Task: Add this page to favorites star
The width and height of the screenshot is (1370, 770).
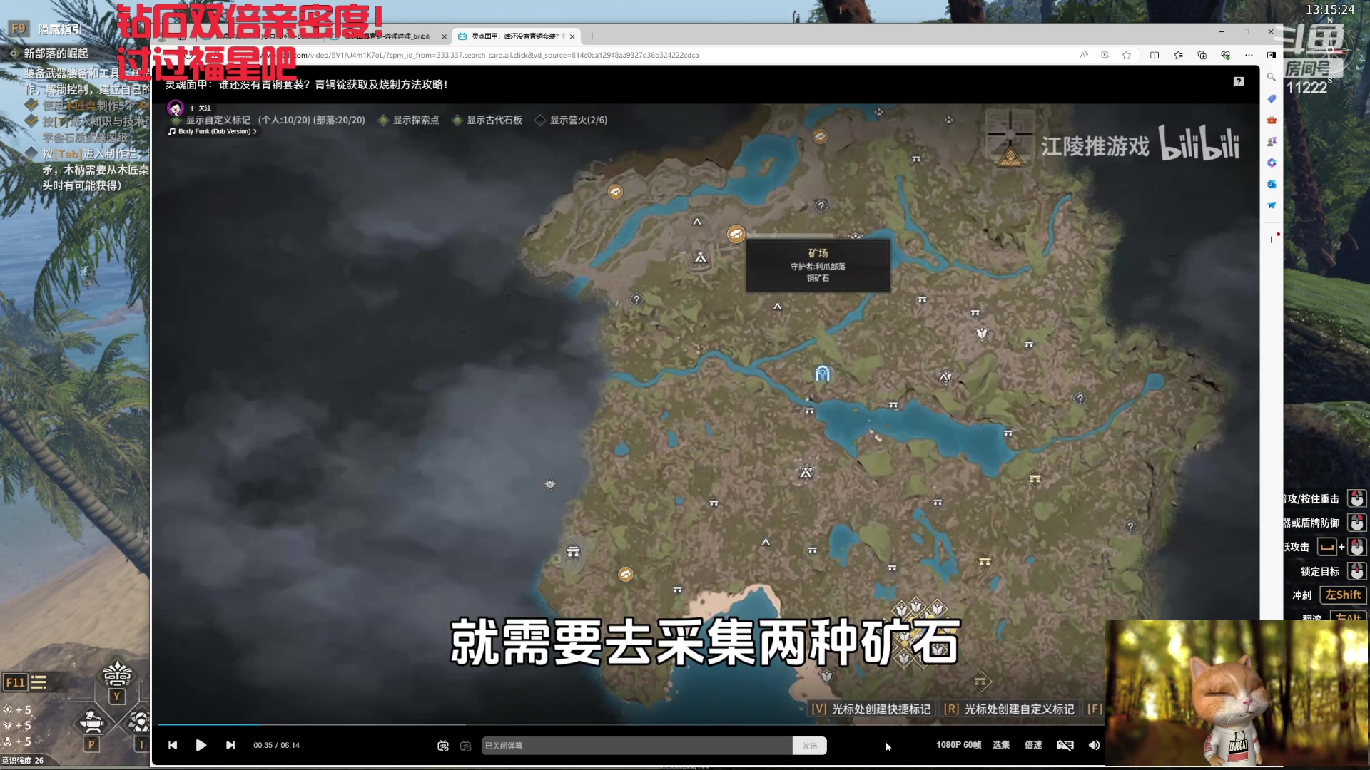Action: point(1127,55)
